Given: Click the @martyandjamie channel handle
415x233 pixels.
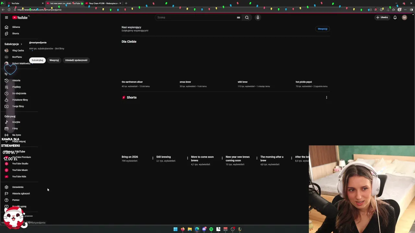Looking at the screenshot, I should [38, 43].
